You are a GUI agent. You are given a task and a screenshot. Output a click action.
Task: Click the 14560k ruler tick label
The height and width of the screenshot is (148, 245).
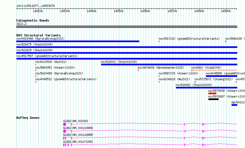(145, 11)
